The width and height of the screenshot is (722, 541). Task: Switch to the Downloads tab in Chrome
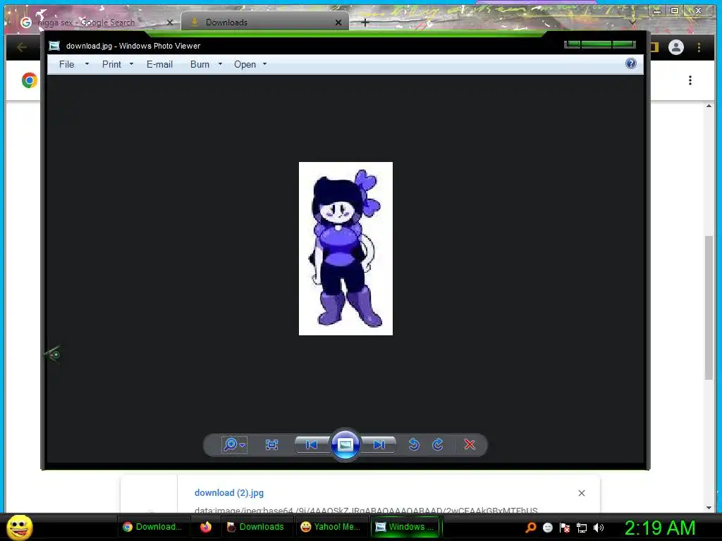pos(265,22)
